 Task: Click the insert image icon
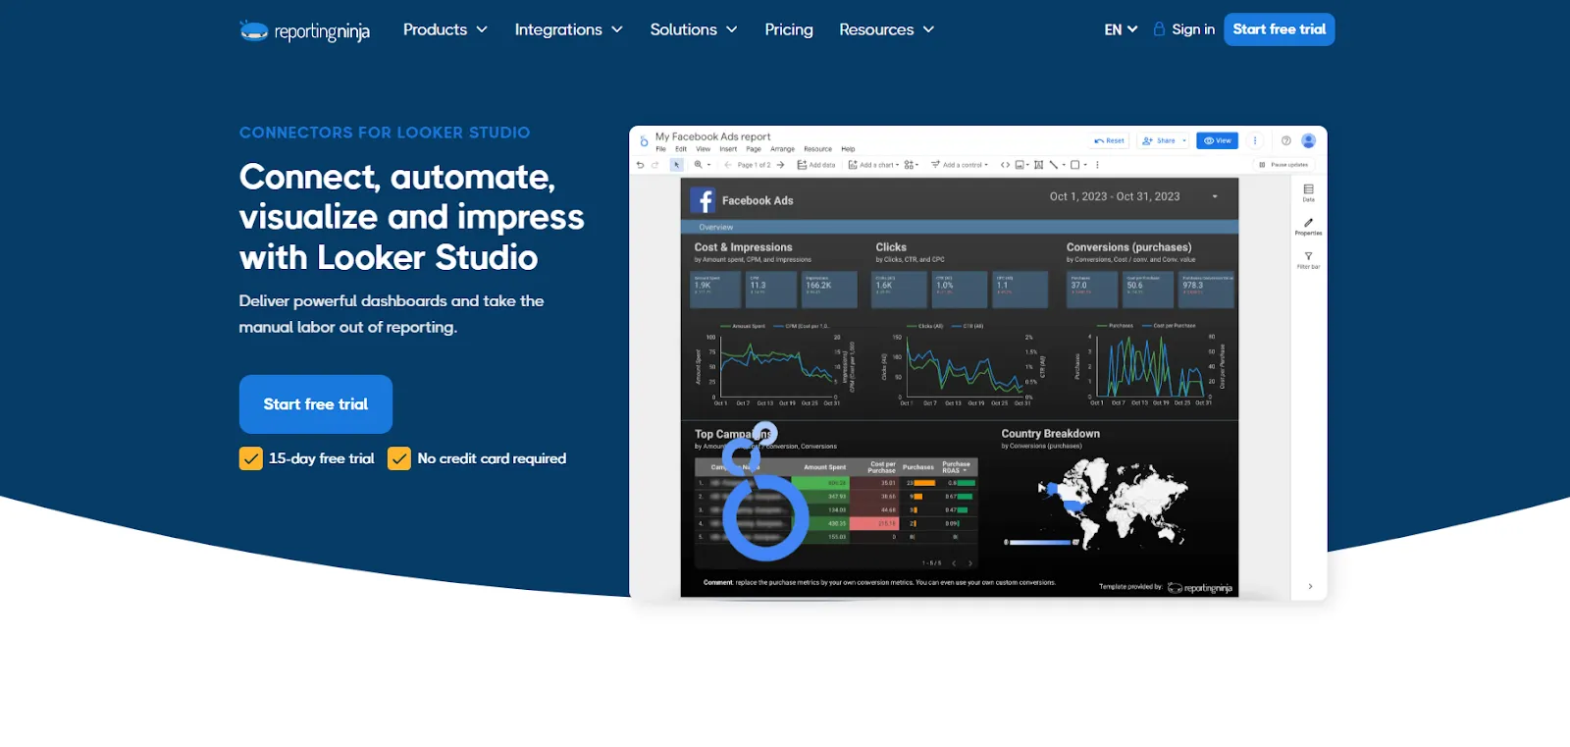pyautogui.click(x=1021, y=165)
